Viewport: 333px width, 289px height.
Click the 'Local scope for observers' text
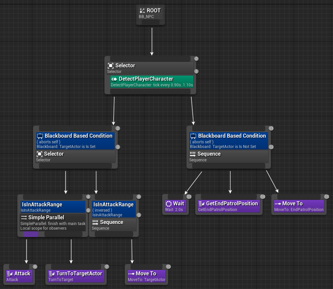click(x=43, y=228)
